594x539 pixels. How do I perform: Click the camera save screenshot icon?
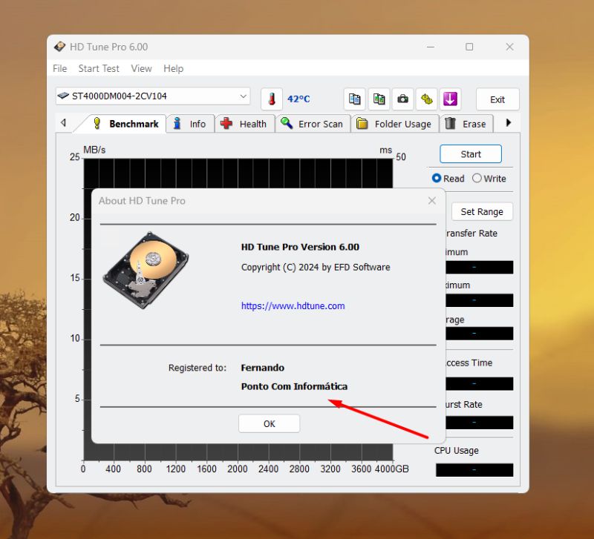tap(402, 99)
